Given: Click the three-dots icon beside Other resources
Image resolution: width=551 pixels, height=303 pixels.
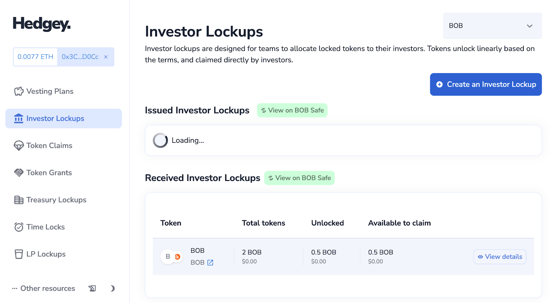Looking at the screenshot, I should (15, 289).
